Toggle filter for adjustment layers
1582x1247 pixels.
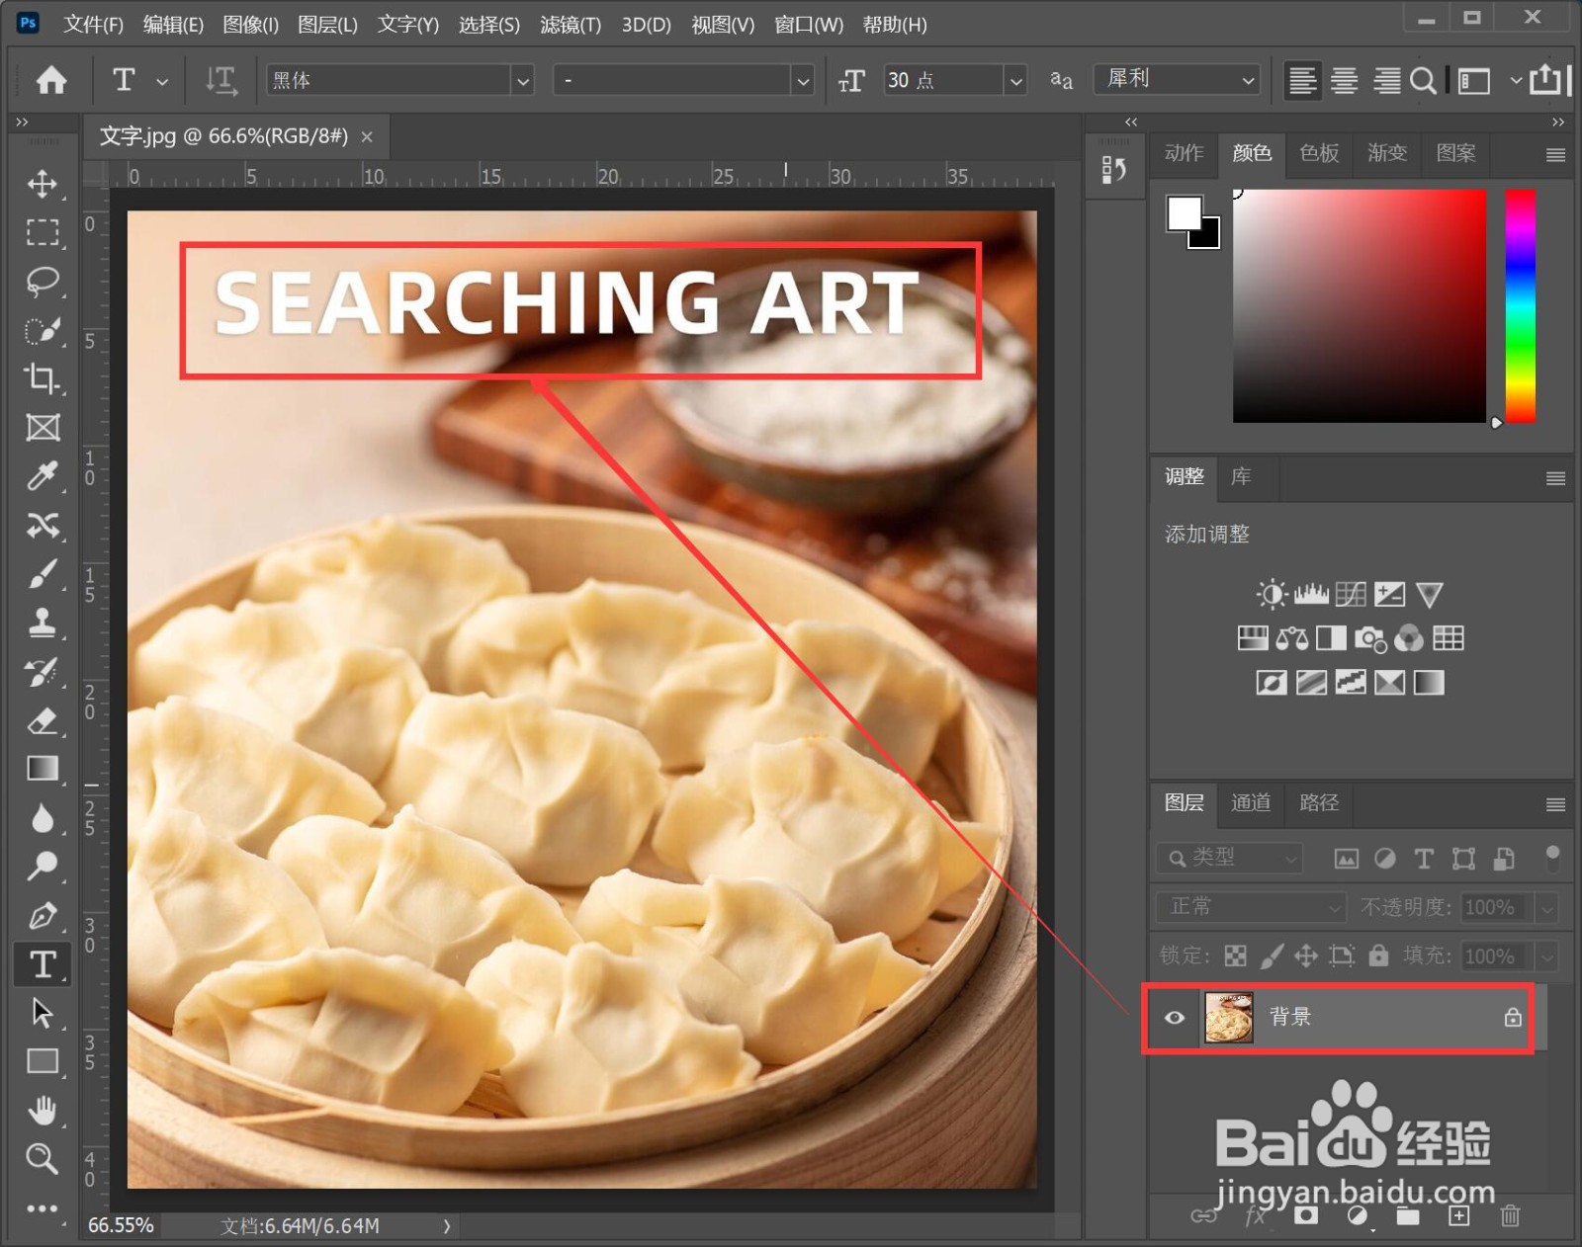(1385, 859)
